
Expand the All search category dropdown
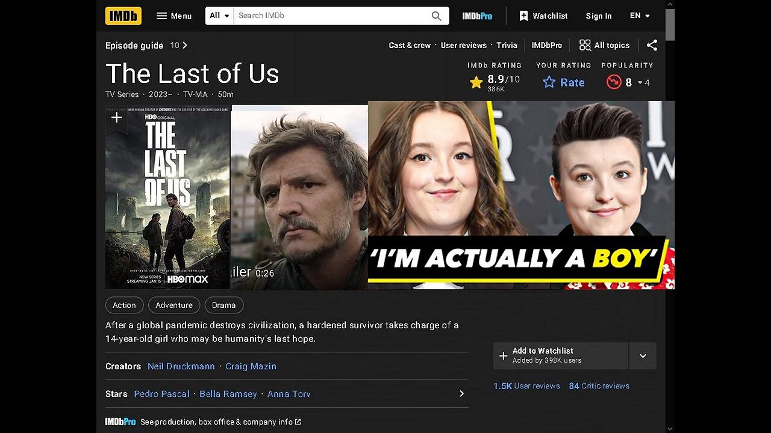click(219, 16)
